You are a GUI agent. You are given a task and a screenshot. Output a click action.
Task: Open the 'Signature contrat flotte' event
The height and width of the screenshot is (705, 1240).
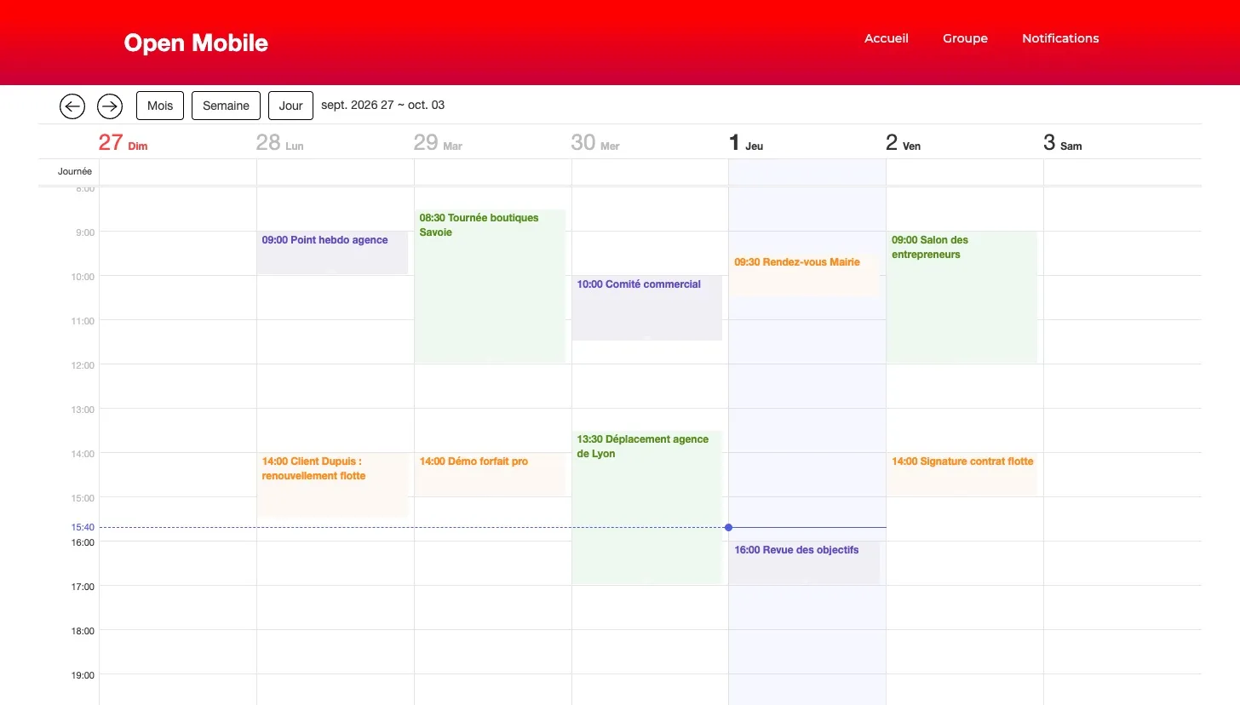tap(962, 474)
